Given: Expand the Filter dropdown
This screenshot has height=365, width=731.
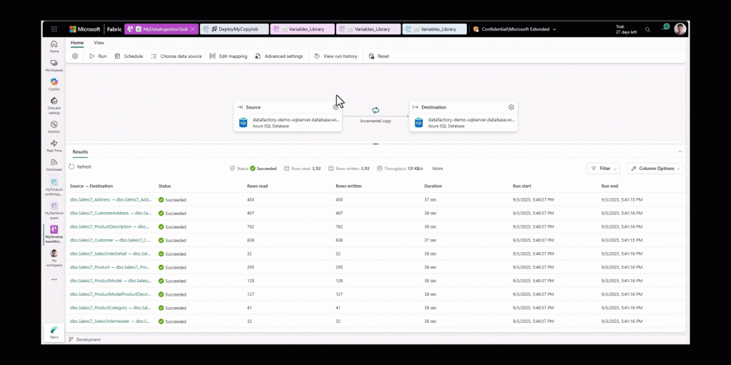Looking at the screenshot, I should point(603,169).
